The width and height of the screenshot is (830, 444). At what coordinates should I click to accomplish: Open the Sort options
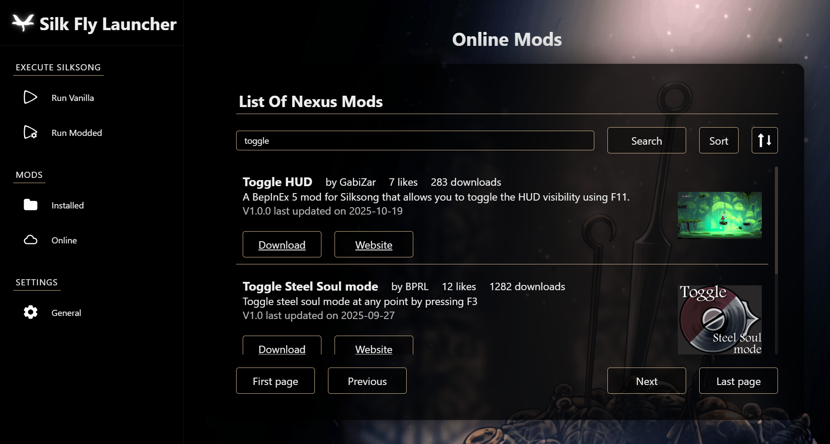coord(718,140)
